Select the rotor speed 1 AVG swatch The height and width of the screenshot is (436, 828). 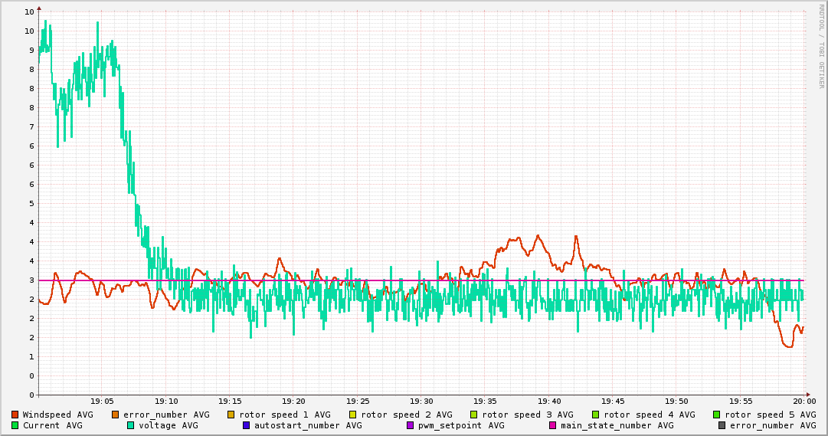(x=231, y=415)
